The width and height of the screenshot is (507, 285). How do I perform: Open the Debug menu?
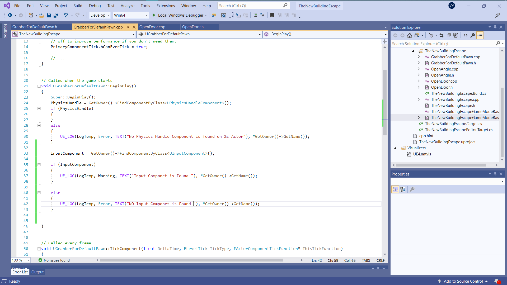tap(95, 6)
